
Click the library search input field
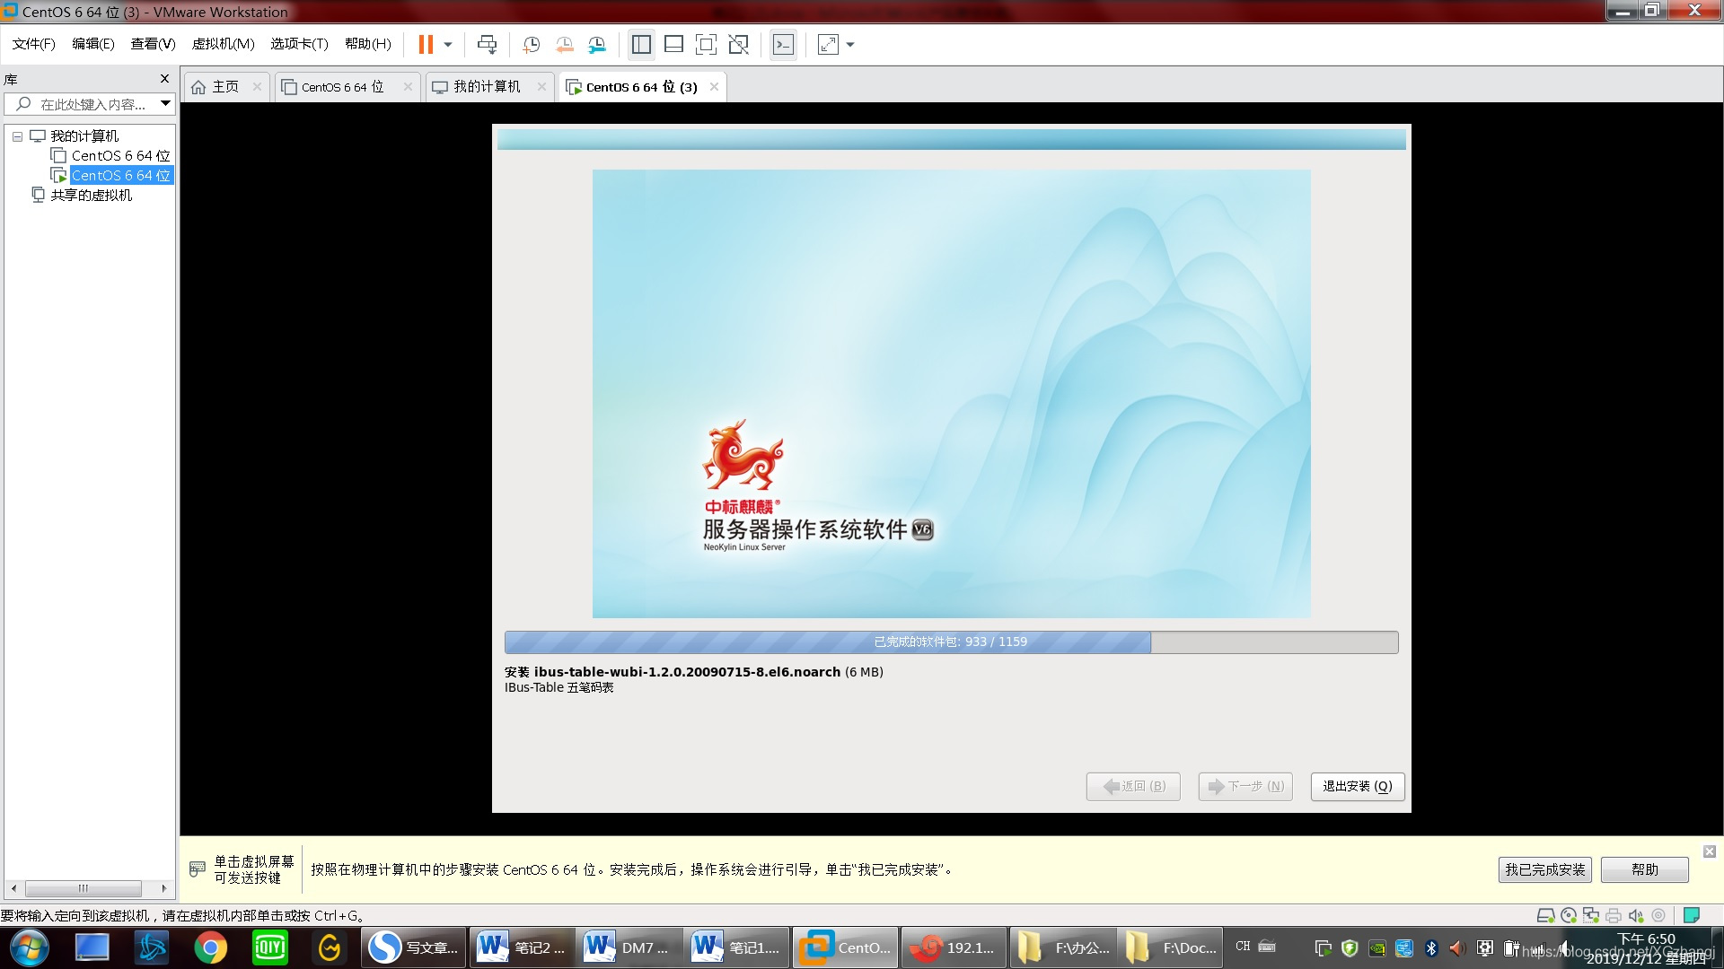click(x=81, y=104)
